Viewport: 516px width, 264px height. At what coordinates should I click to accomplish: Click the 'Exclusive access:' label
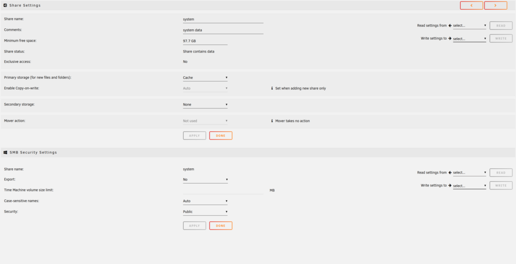click(x=18, y=61)
